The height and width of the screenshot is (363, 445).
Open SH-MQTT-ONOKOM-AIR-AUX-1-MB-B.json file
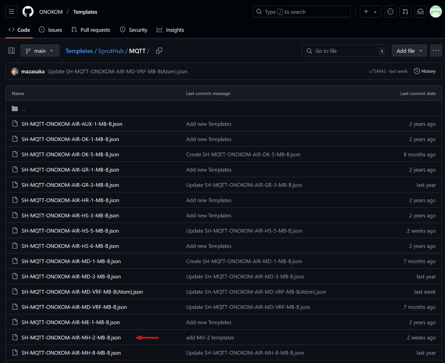(72, 124)
